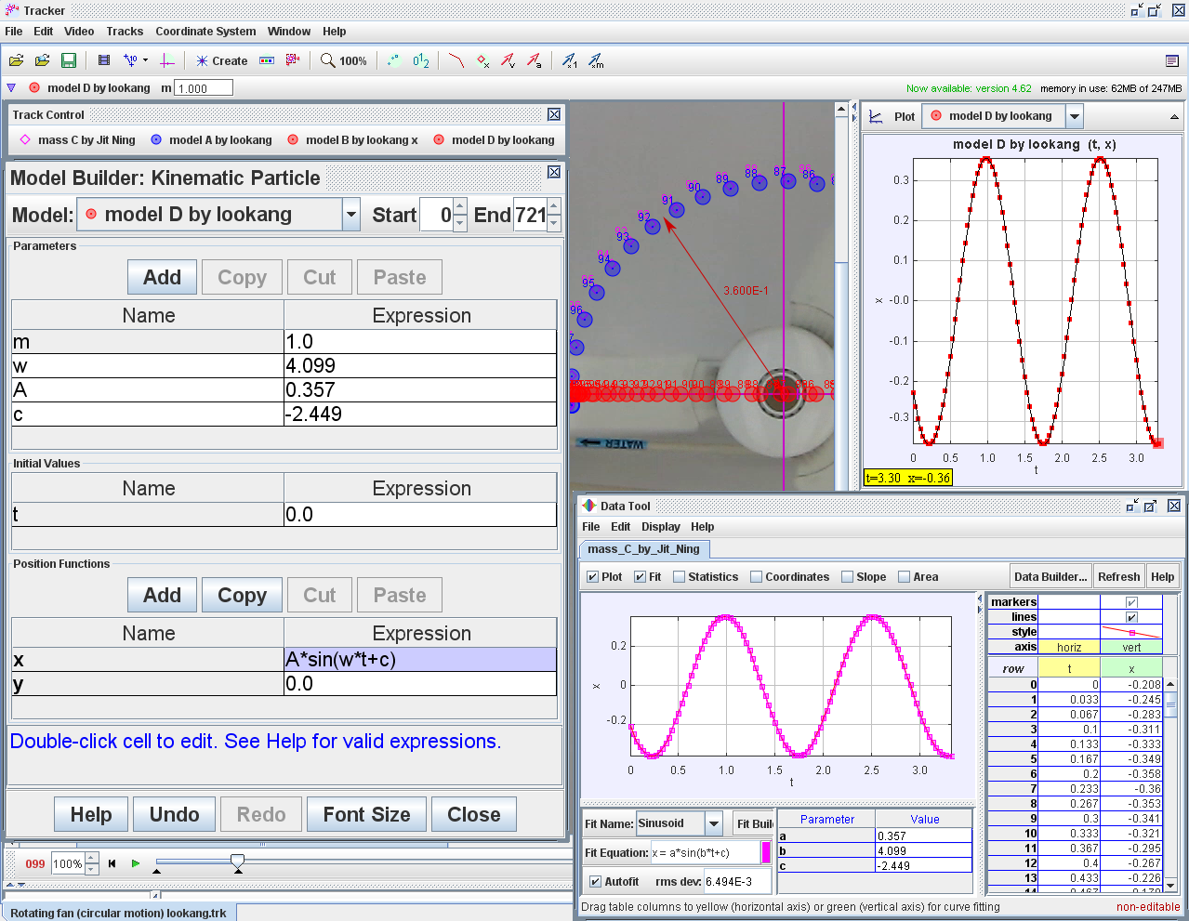Open a Tracker video file
Image resolution: width=1189 pixels, height=921 pixels.
coord(17,59)
